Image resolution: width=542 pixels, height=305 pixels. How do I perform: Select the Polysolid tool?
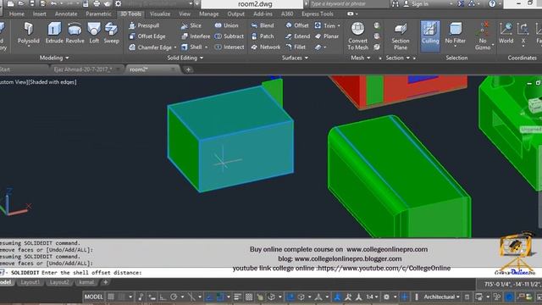[x=28, y=33]
